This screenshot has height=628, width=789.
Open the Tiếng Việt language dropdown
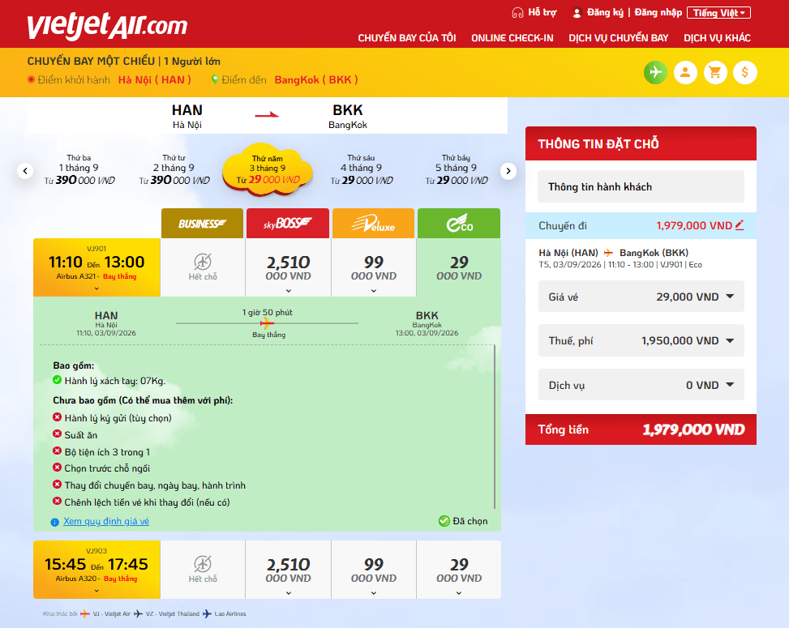(x=718, y=13)
